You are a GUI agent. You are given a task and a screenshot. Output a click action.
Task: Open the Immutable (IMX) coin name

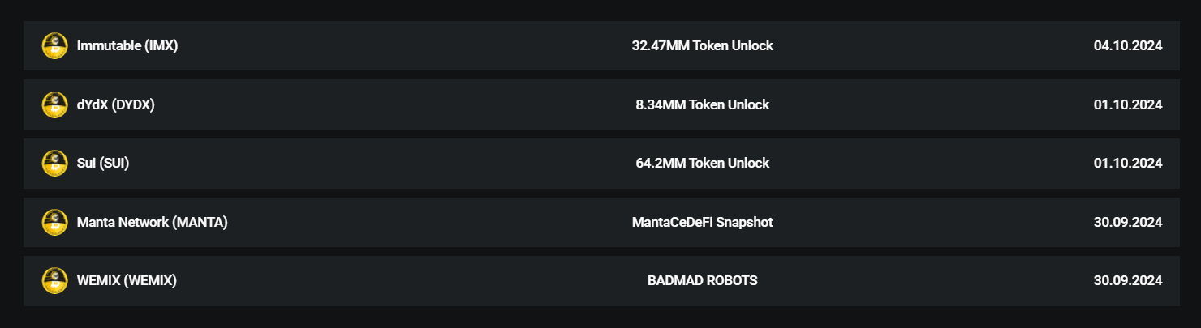[127, 46]
